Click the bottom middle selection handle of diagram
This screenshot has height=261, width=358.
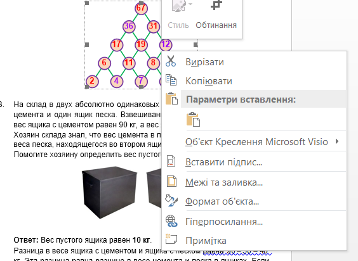coord(142,87)
